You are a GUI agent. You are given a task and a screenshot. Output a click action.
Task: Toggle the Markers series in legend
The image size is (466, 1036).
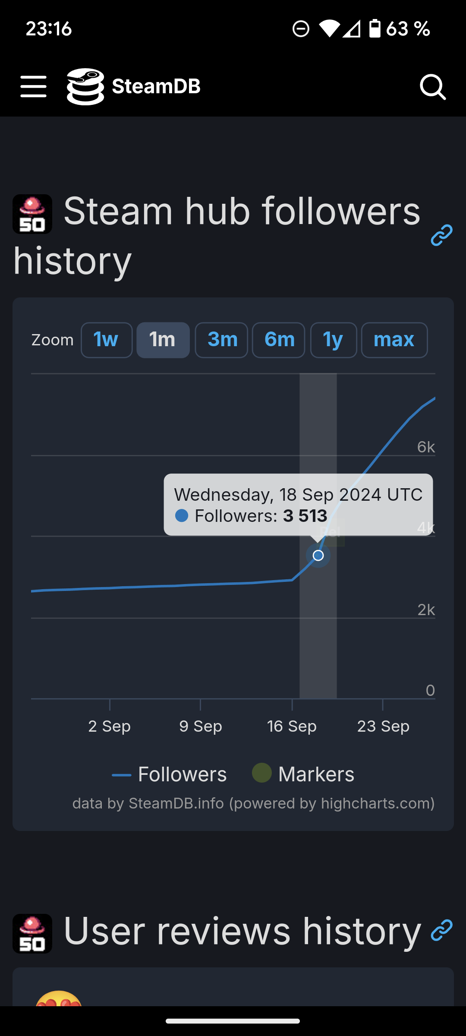click(303, 774)
